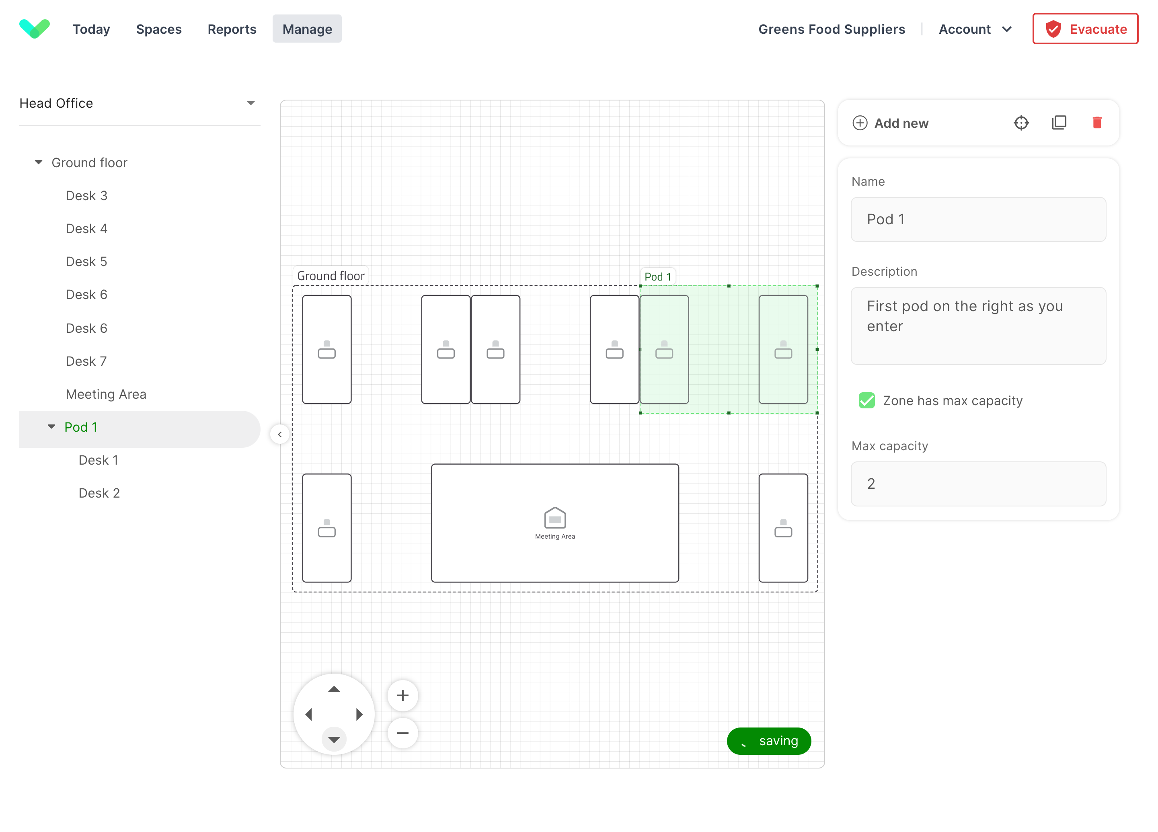This screenshot has width=1158, height=832.
Task: Select the right desk inside Pod 1 zone
Action: [x=783, y=350]
